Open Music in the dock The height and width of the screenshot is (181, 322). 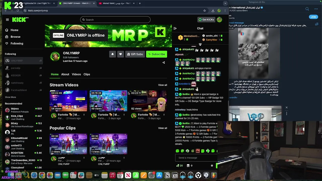[112, 175]
